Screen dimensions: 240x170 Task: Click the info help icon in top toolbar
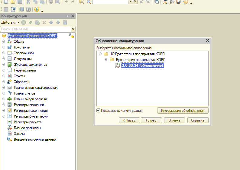pyautogui.click(x=186, y=2)
